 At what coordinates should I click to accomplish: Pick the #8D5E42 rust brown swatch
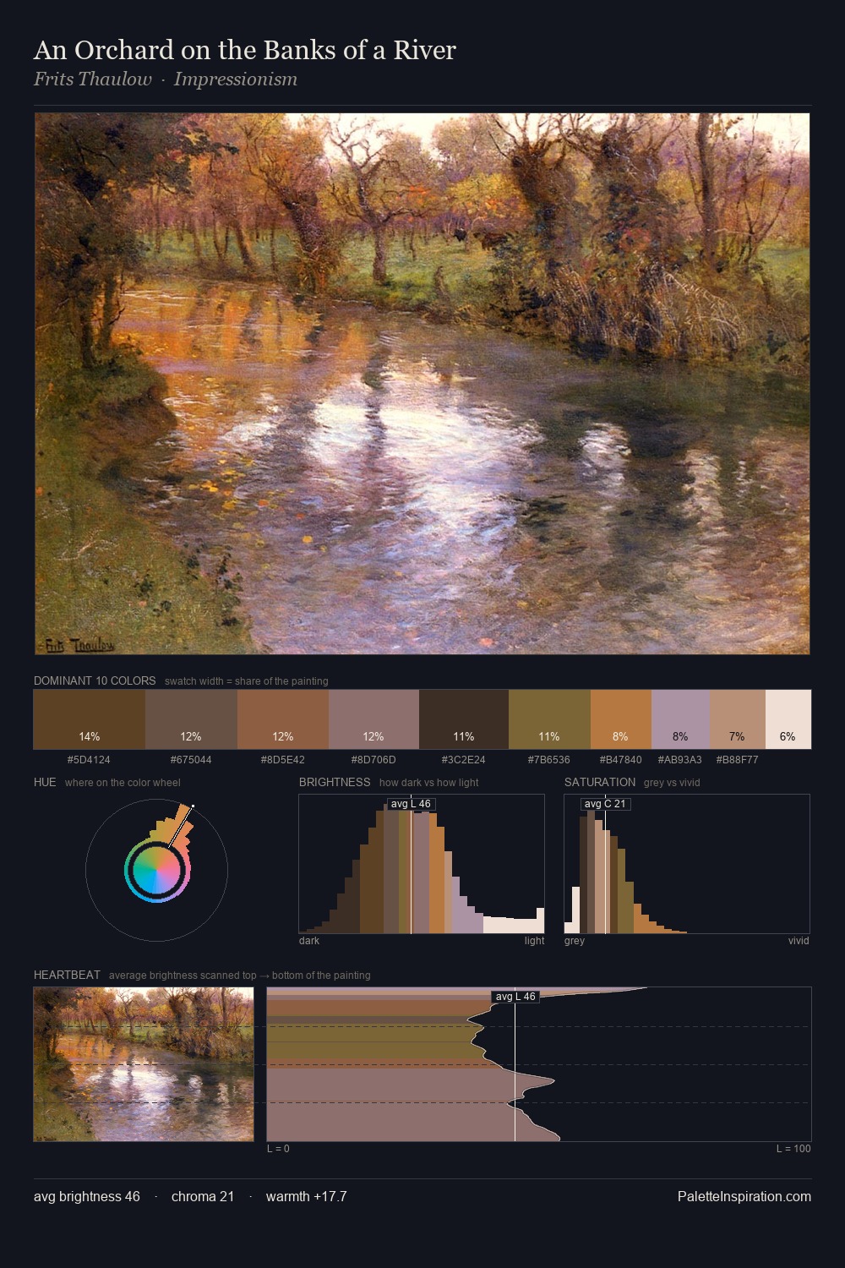coord(283,719)
